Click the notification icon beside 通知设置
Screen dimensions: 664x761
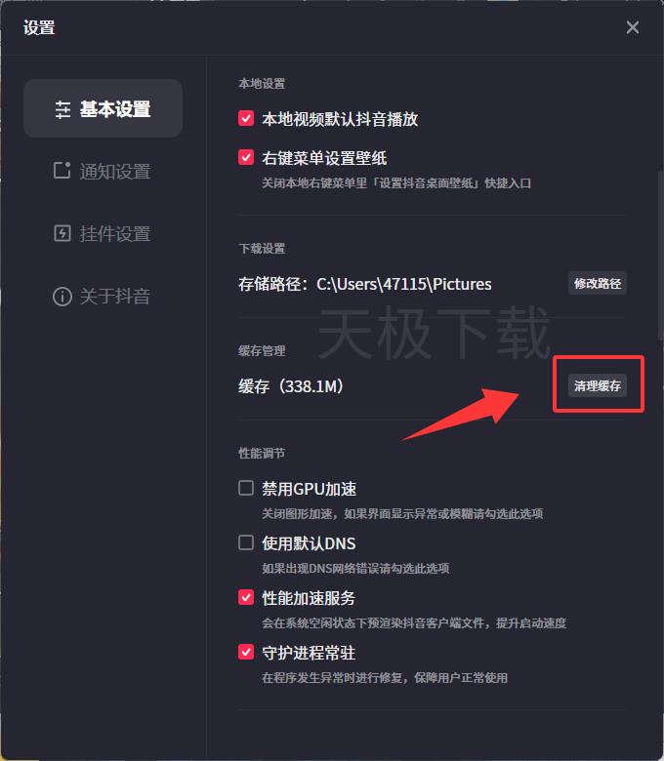click(x=62, y=171)
